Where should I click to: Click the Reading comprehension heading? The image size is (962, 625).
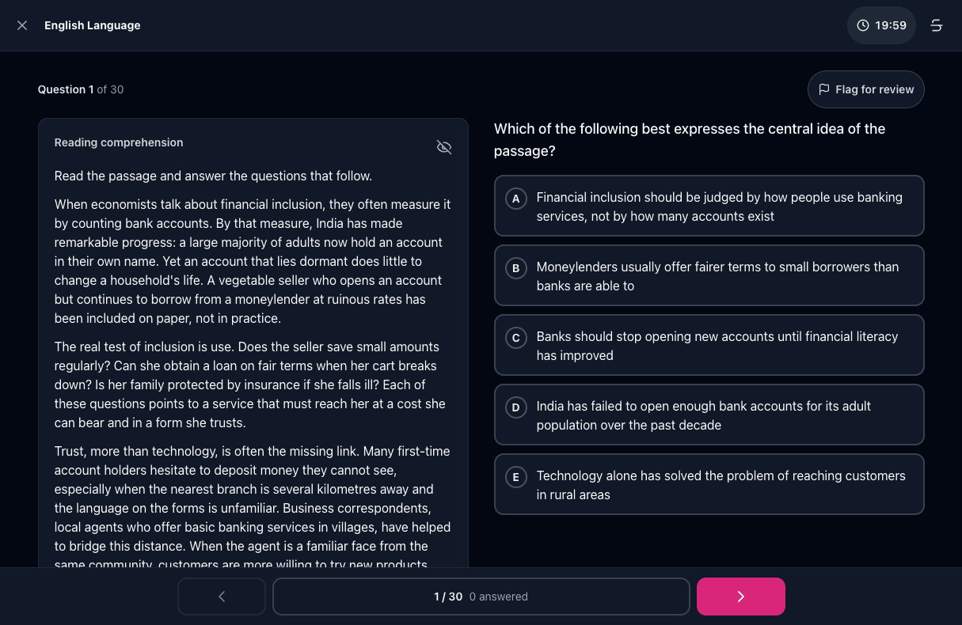pyautogui.click(x=119, y=142)
